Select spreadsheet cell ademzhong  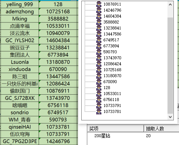coord(20,12)
